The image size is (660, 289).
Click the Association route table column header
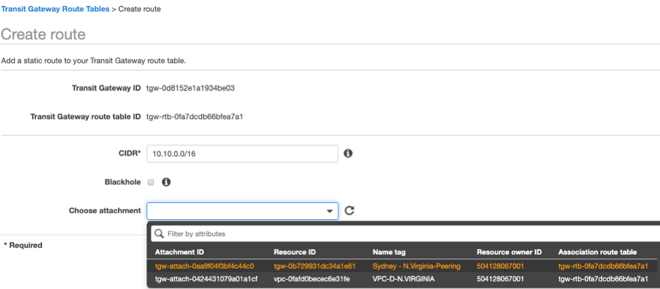[597, 252]
